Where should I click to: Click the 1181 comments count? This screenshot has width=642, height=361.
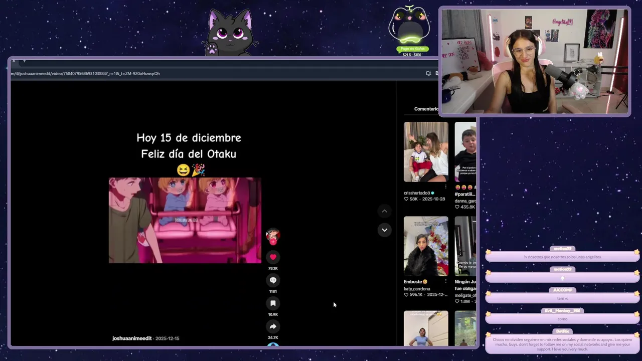(x=273, y=291)
